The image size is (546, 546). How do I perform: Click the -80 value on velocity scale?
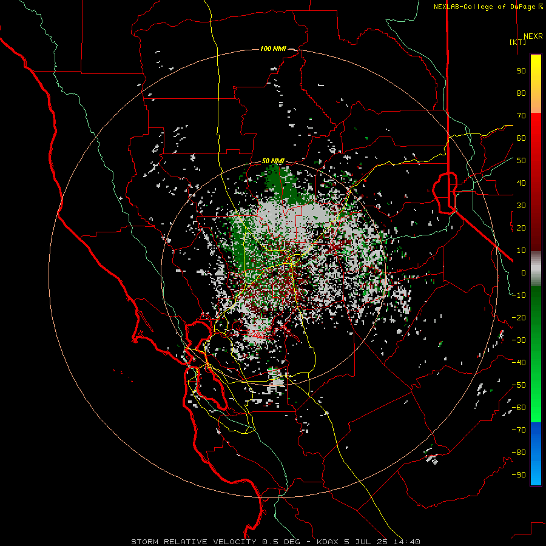(x=519, y=453)
